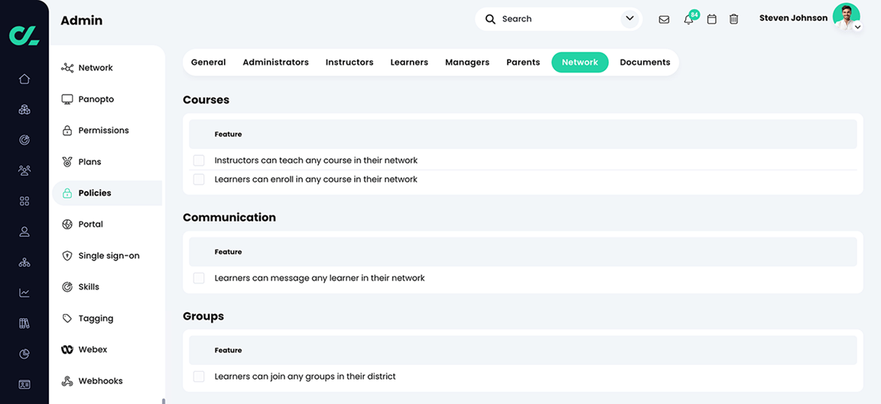Open the ID card icon in left rail
This screenshot has height=404, width=881.
24,384
